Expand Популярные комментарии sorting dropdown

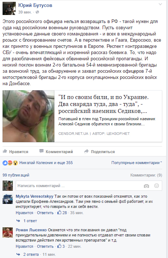coord(137,163)
